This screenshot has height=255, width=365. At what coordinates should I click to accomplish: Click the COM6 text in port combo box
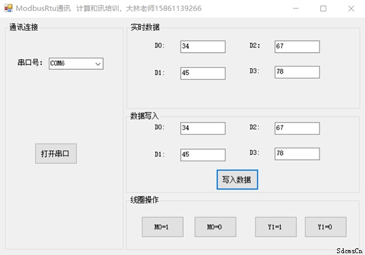[x=58, y=63]
